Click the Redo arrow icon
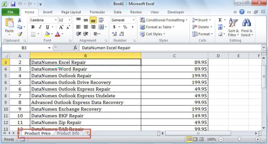Viewport: 268px width, 144px height. (30, 4)
